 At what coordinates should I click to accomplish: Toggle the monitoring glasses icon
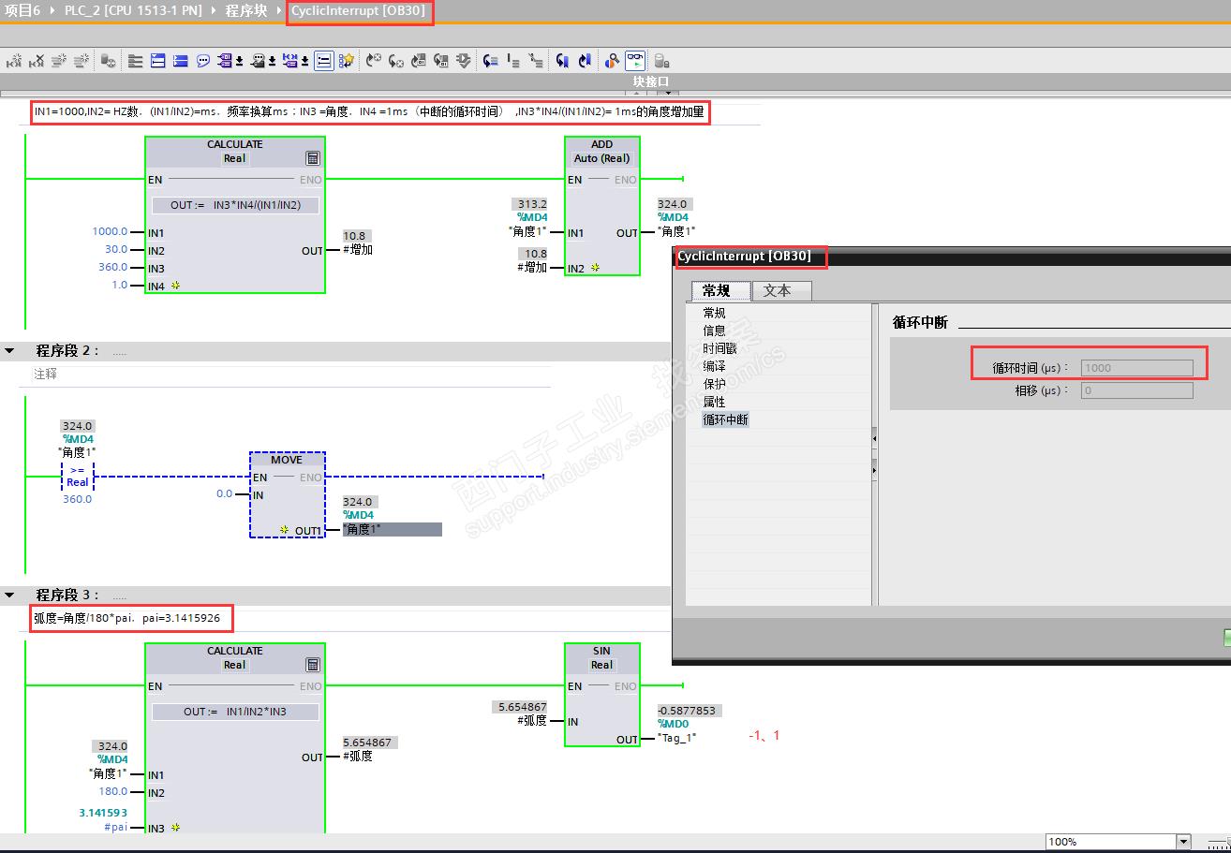(635, 61)
